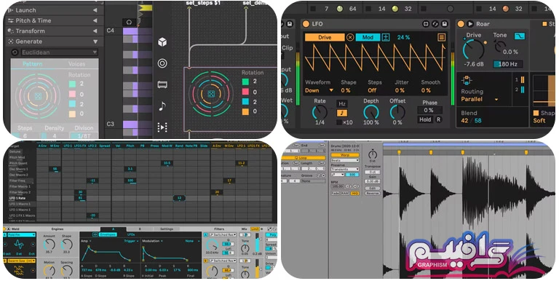Click the first icon in the LFO title bar
Viewport: 559px width, 281px height.
pos(426,24)
